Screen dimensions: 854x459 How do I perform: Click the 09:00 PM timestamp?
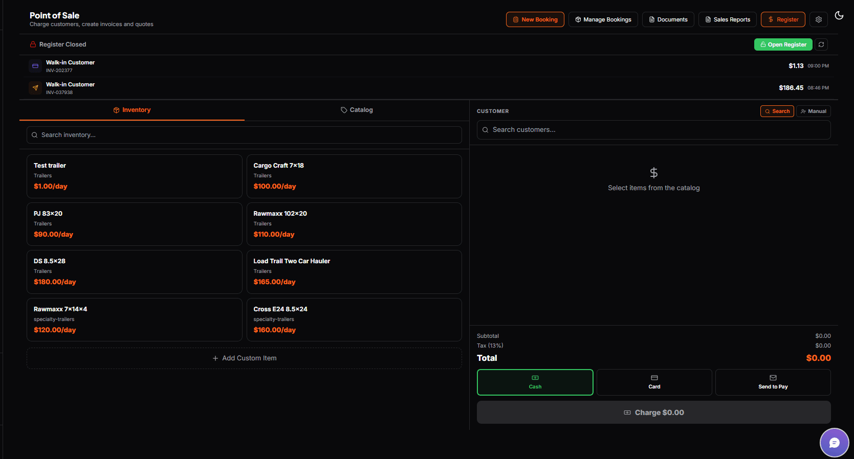(x=818, y=66)
